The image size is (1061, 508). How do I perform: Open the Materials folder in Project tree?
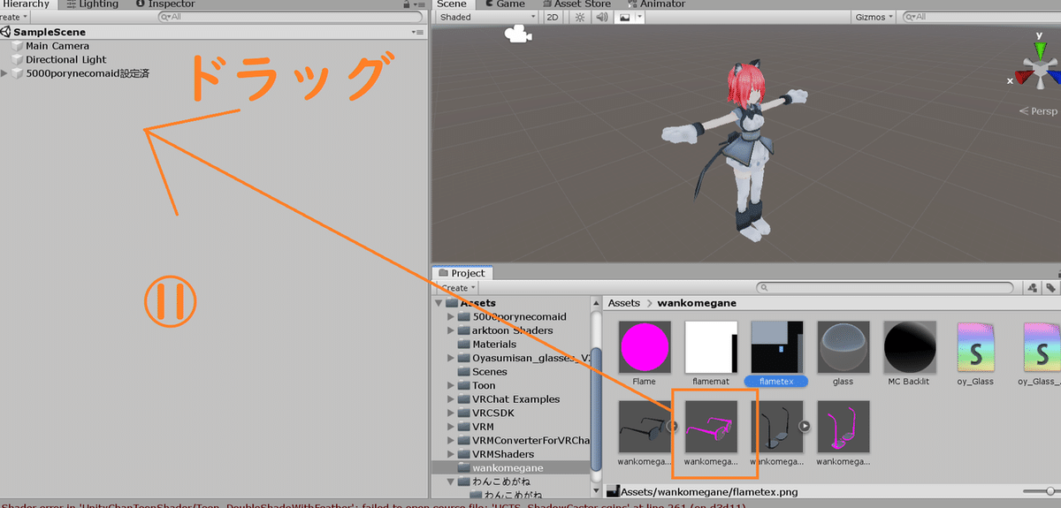coord(493,345)
